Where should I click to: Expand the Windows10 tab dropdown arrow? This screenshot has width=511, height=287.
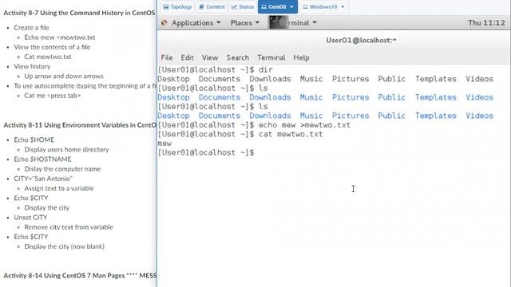click(x=343, y=7)
